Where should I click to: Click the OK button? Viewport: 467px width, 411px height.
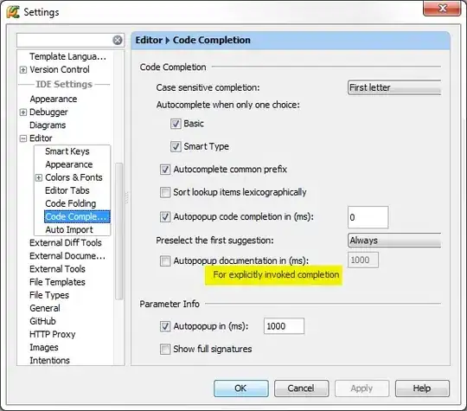[241, 389]
